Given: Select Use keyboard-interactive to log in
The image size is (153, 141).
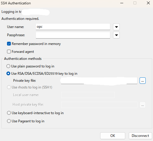Looking at the screenshot, I should [x=9, y=113].
